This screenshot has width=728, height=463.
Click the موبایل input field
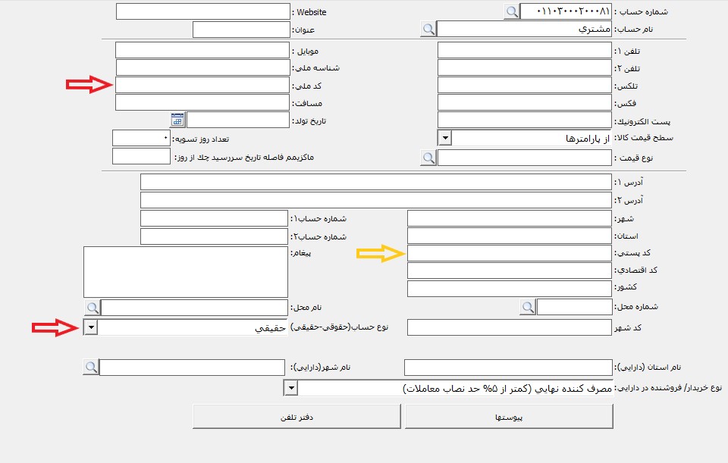click(x=202, y=50)
